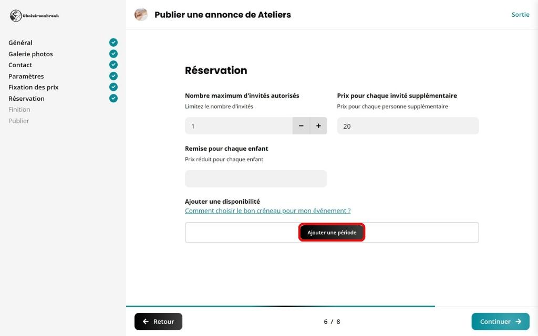Viewport: 538px width, 336px height.
Task: Click the Sortie link
Action: 520,15
